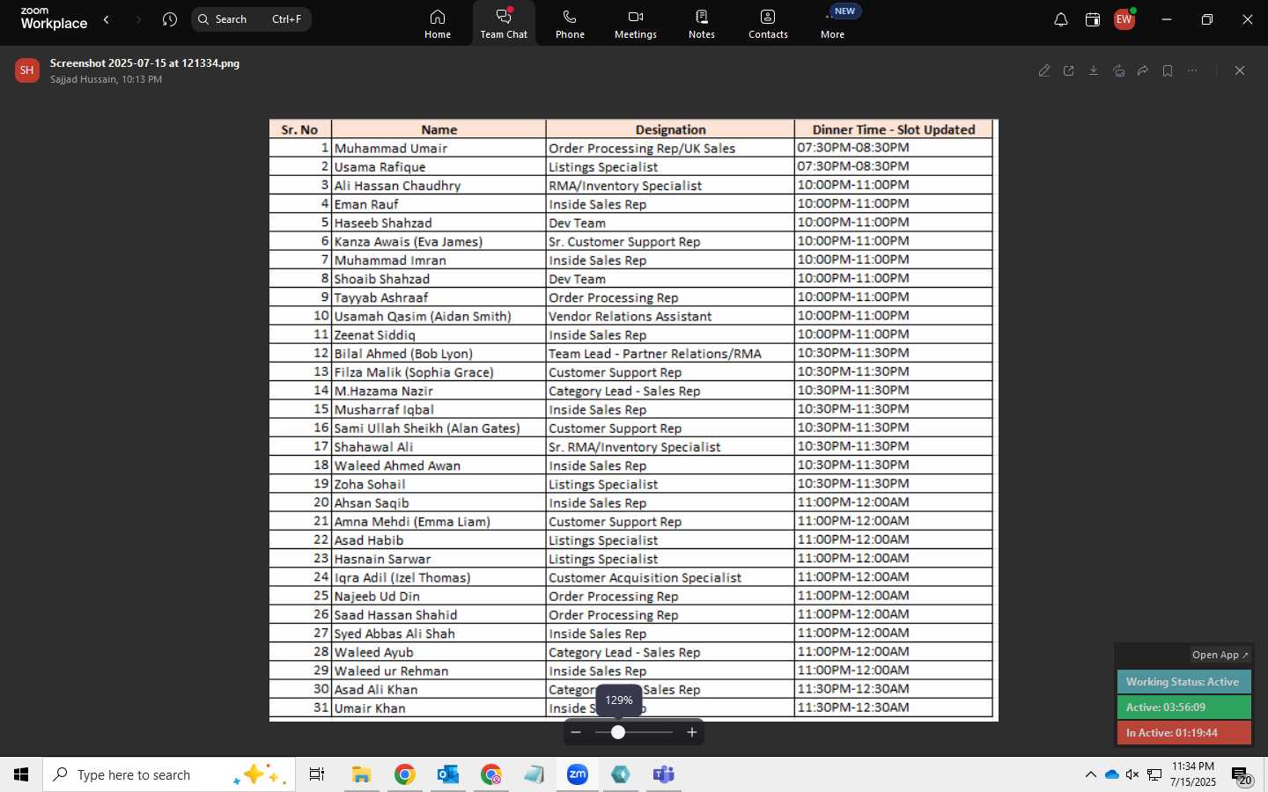
Task: Click the calendar icon in Zoom header
Action: 1093,19
